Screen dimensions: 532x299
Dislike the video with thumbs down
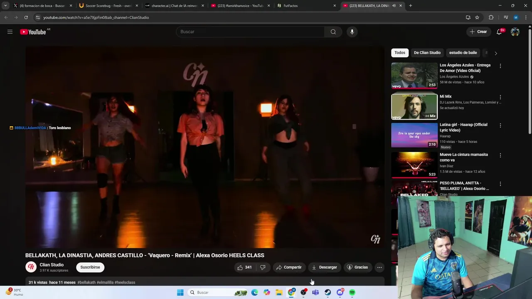pos(263,267)
